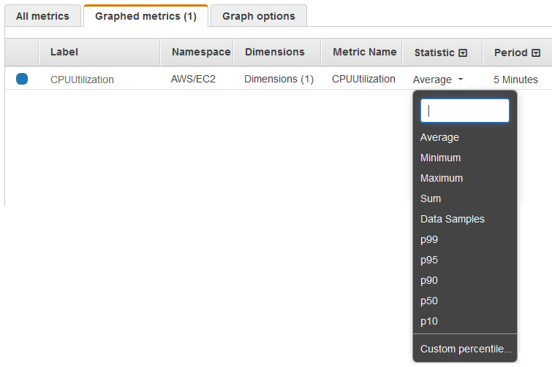Open the Period column header dropdown icon
Screen dimensions: 552x367
pos(536,53)
